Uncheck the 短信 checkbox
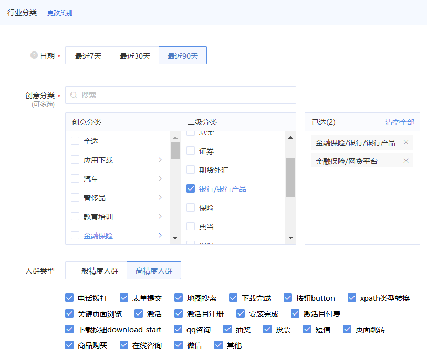 click(307, 329)
